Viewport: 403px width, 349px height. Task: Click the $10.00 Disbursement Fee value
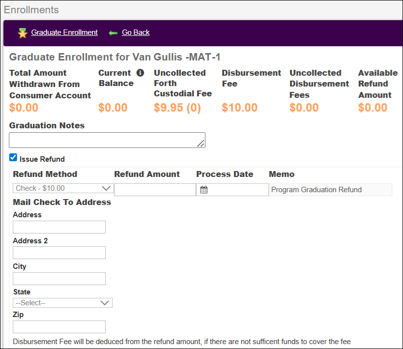[x=239, y=108]
